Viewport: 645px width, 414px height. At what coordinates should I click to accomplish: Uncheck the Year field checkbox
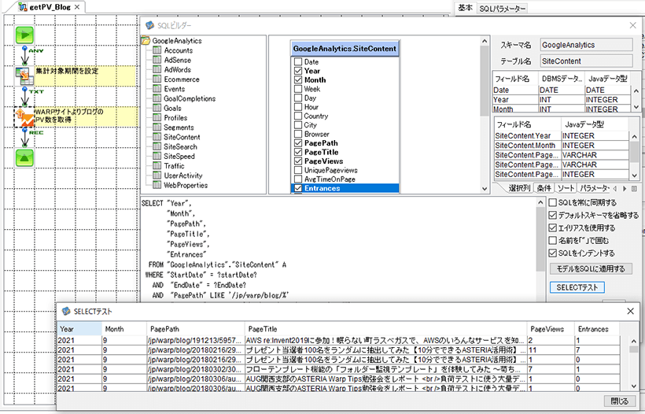[298, 71]
